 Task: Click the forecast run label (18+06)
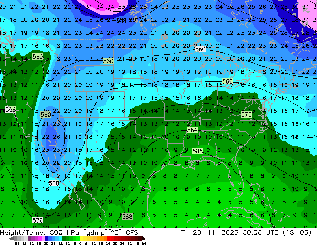pos(297,233)
